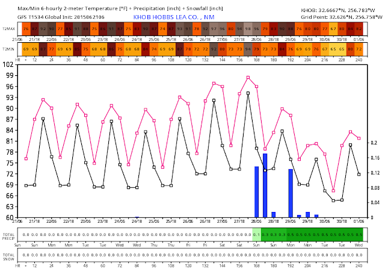Click the 63 label on temperature axis
Image resolution: width=385 pixels, height=280 pixels.
10,207
